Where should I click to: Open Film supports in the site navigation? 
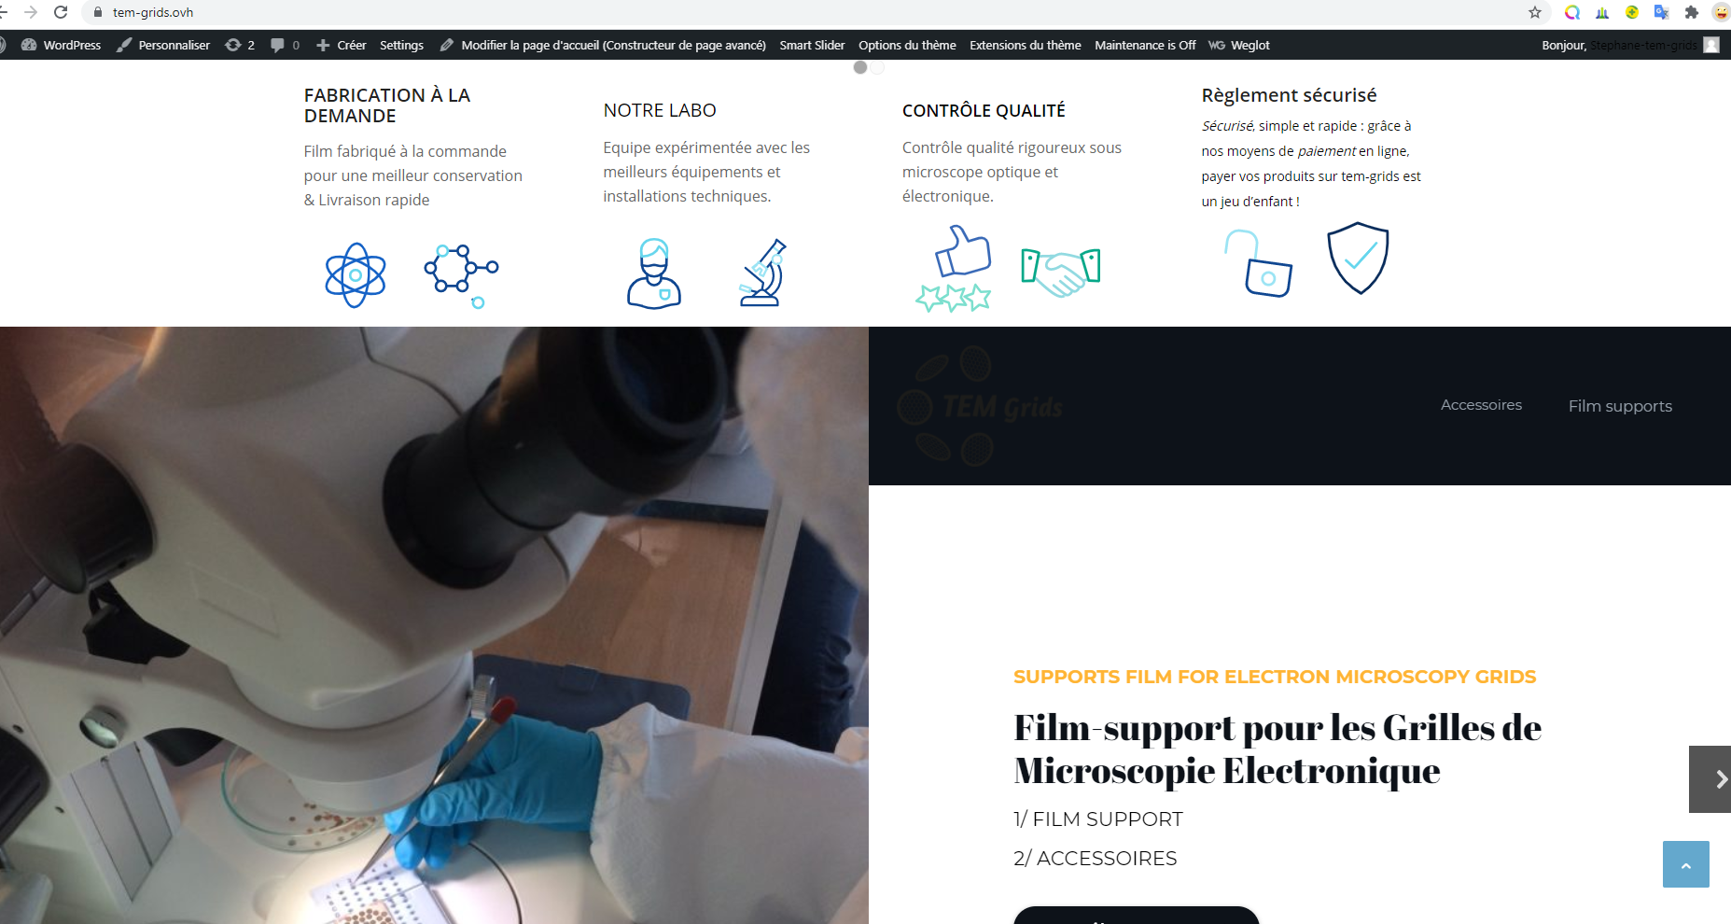tap(1620, 406)
